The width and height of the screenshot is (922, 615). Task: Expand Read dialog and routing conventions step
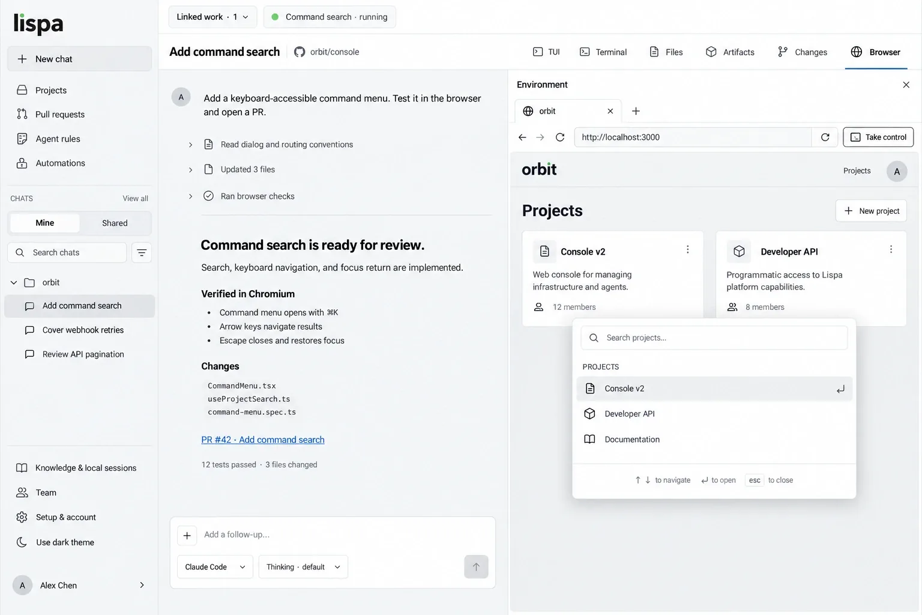pos(191,145)
